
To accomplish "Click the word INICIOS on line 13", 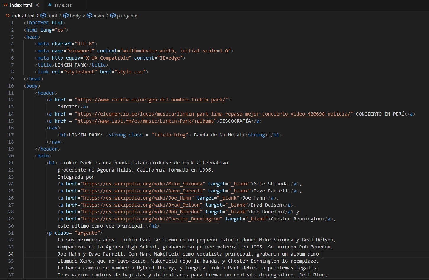I will [67, 107].
